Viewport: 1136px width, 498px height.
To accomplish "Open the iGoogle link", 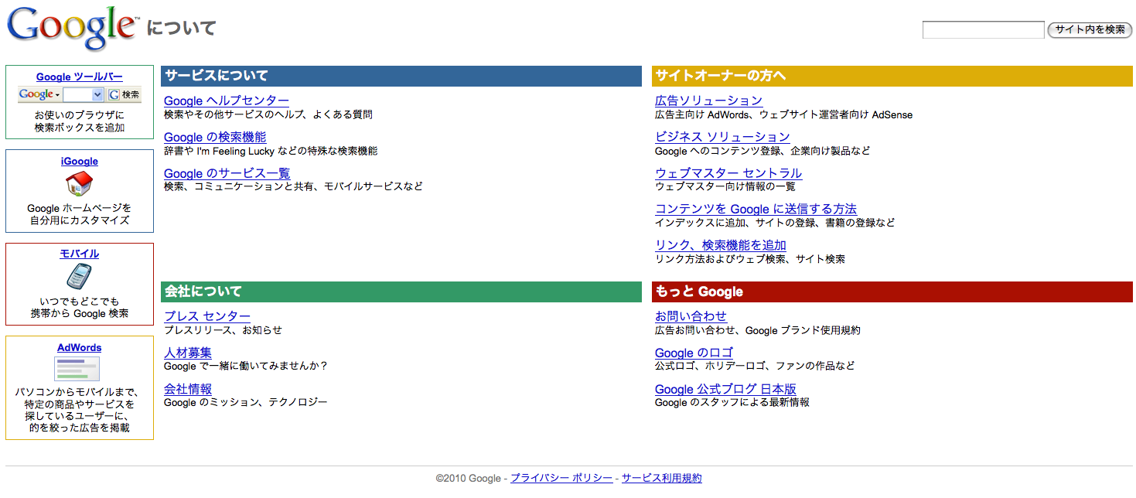I will tap(80, 162).
